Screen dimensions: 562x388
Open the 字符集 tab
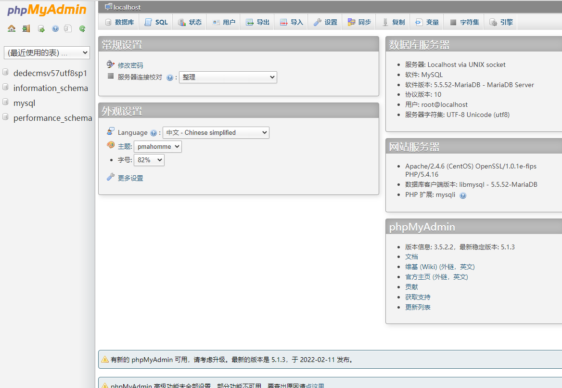pos(464,22)
